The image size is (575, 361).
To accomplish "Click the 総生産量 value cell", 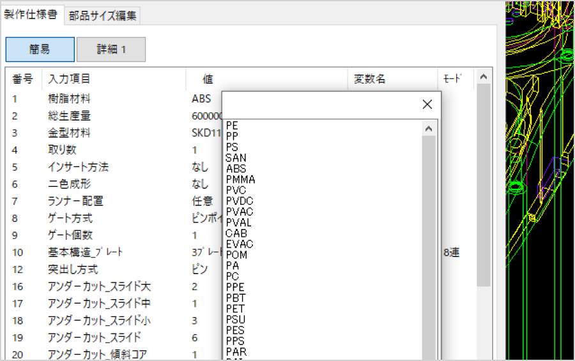I will (204, 116).
